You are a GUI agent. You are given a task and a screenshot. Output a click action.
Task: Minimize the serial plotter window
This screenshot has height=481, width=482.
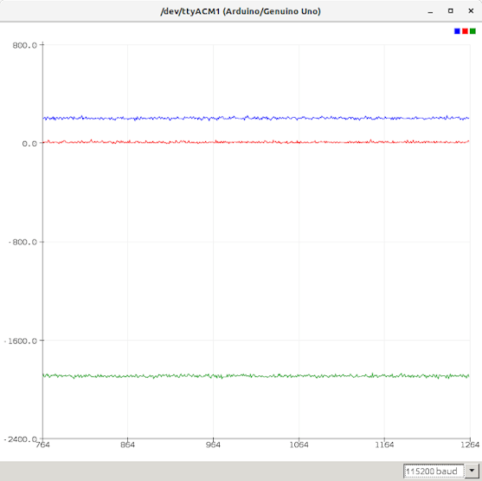tap(430, 11)
